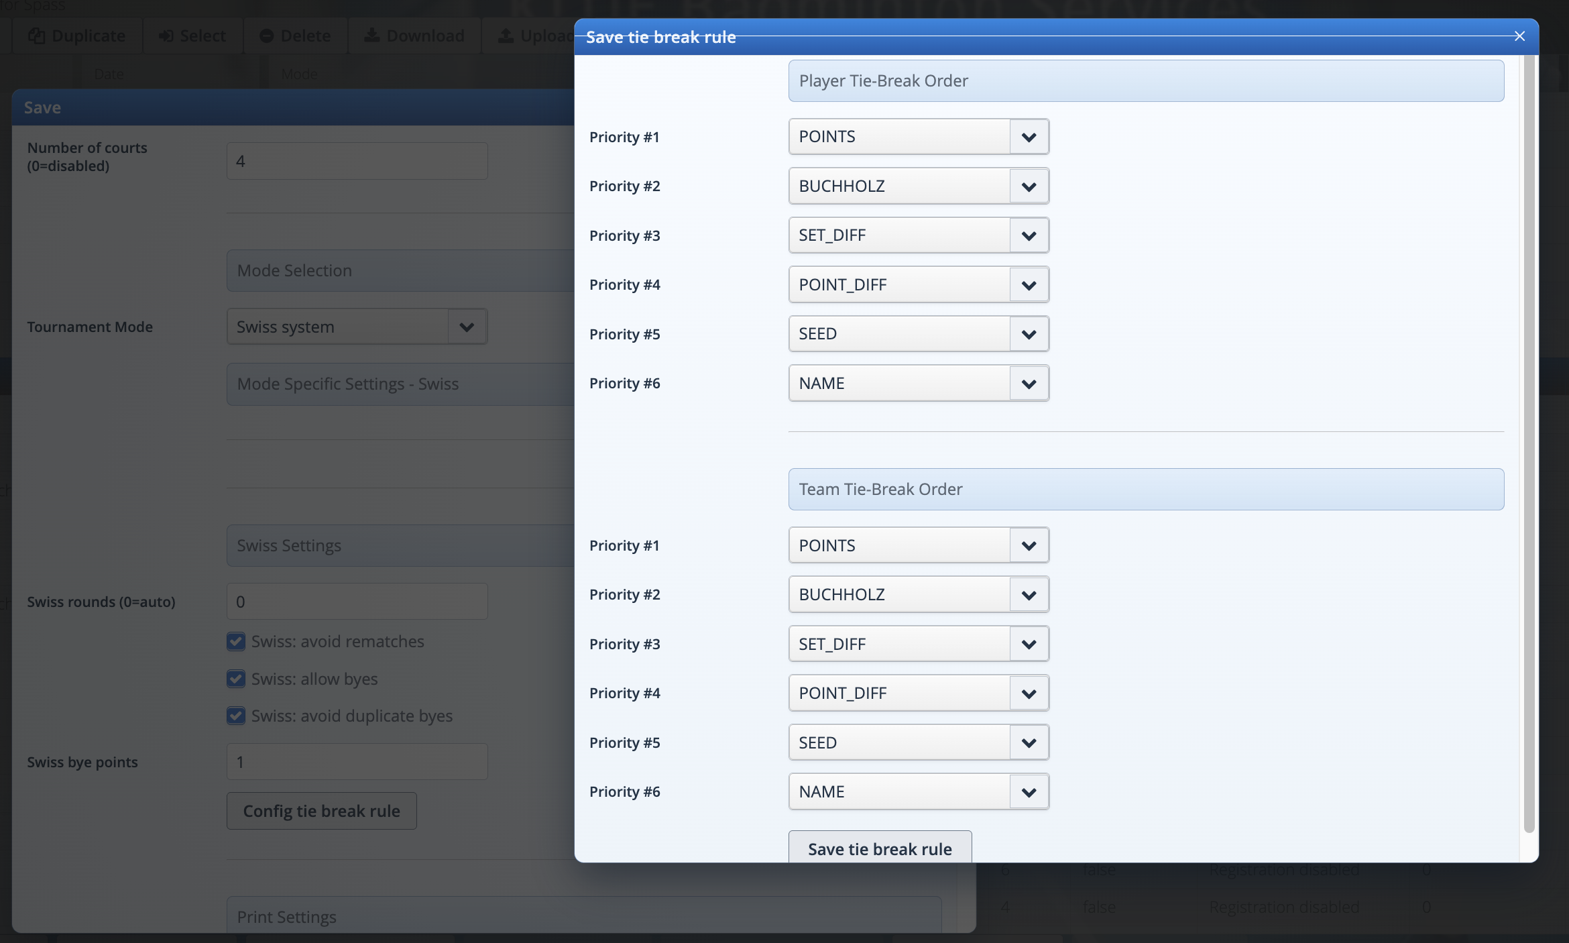Open chevron of team Priority #6 NAME
1569x943 pixels.
[1029, 792]
